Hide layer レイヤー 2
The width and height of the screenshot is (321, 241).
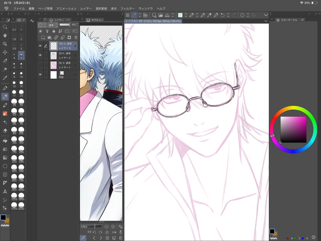(x=40, y=56)
